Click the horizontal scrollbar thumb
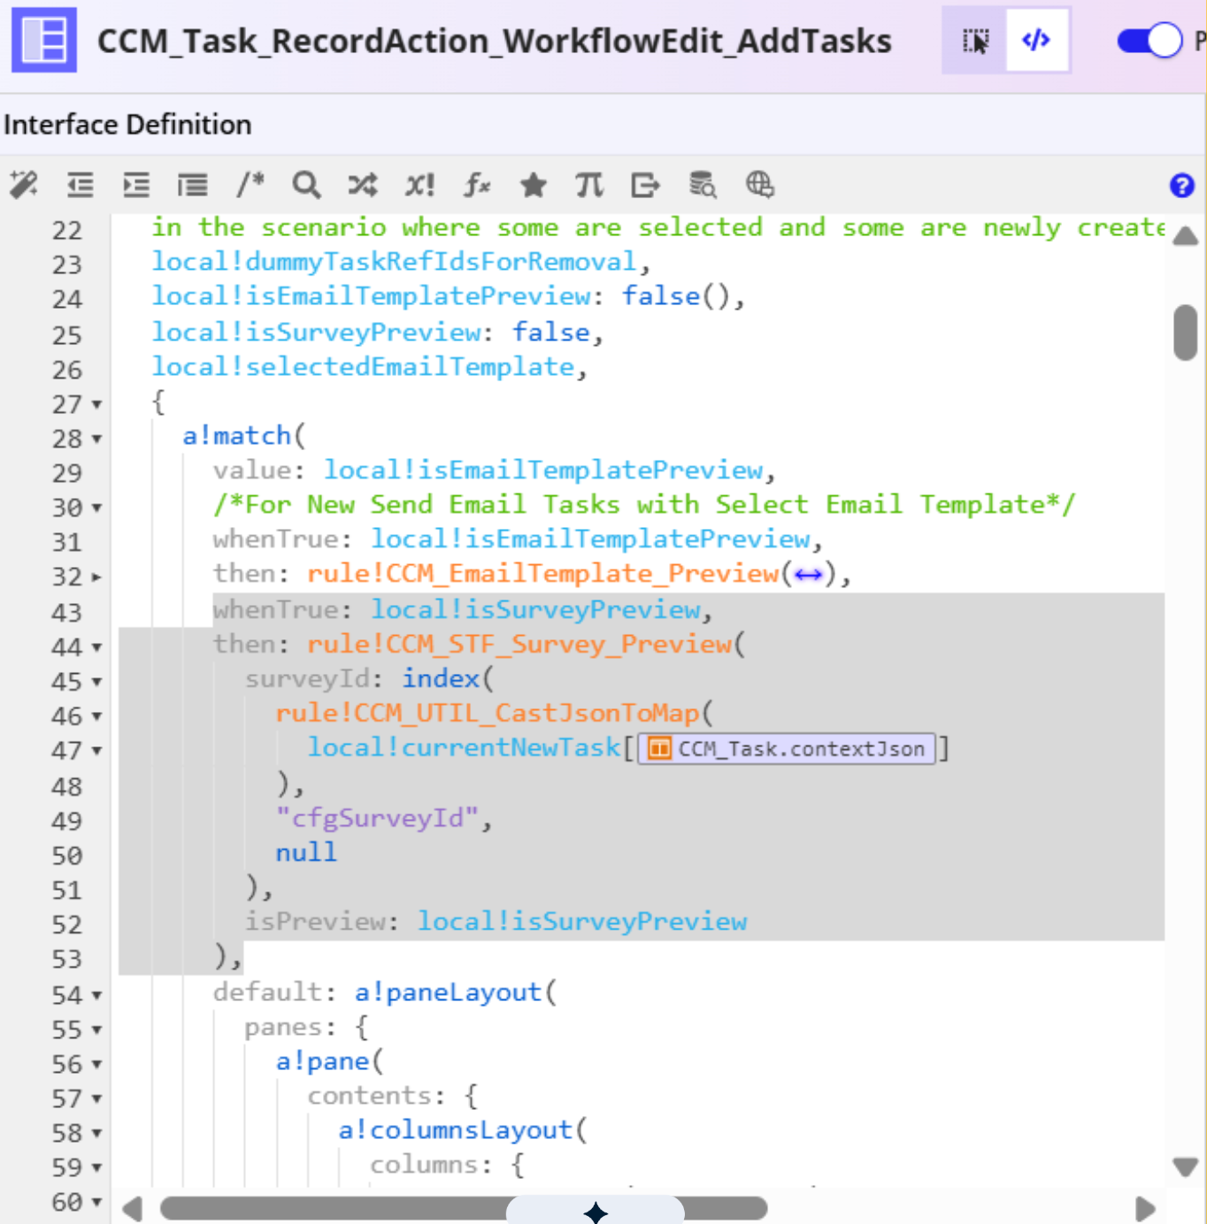Viewport: 1207px width, 1224px height. coord(464,1208)
